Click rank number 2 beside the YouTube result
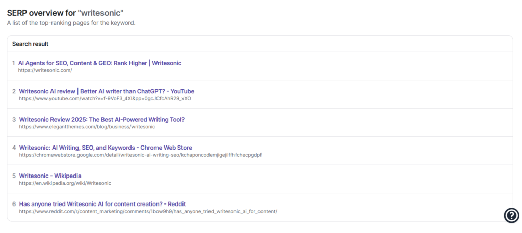The height and width of the screenshot is (233, 522). (x=14, y=91)
